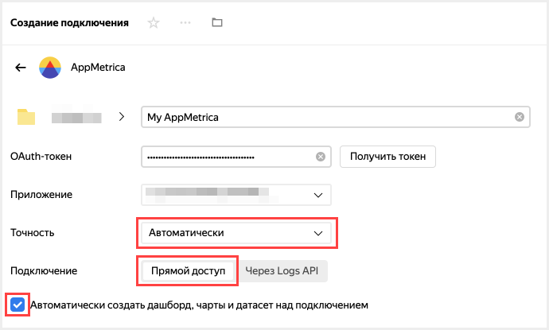549x330 pixels.
Task: Click into the OAuth-токен password field
Action: (227, 157)
